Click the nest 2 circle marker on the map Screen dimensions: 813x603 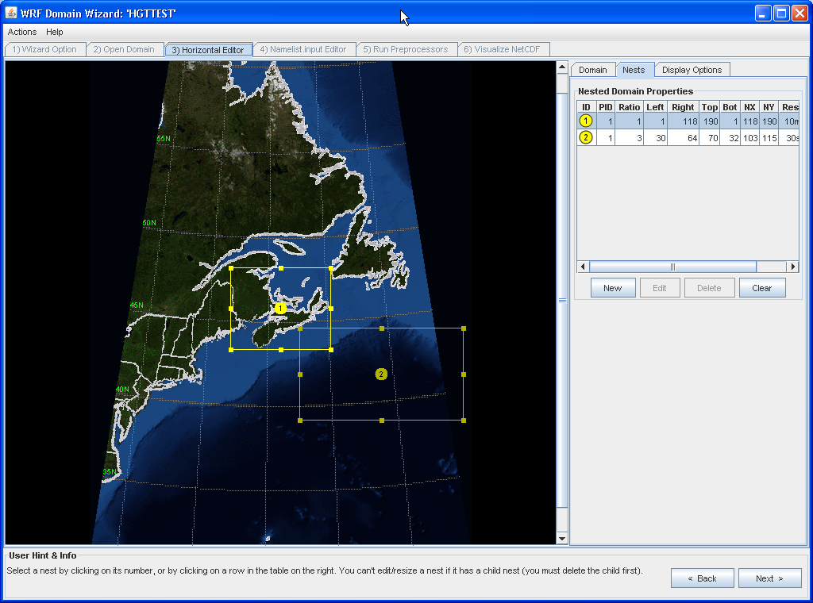[x=381, y=374]
